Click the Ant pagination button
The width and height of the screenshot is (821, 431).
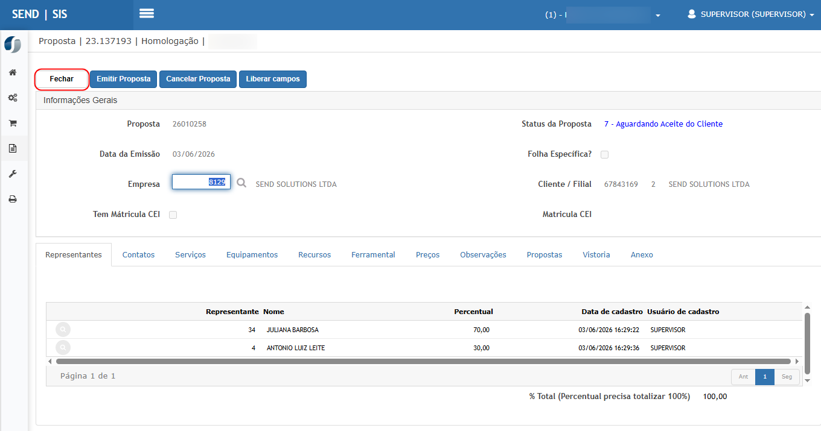click(743, 377)
